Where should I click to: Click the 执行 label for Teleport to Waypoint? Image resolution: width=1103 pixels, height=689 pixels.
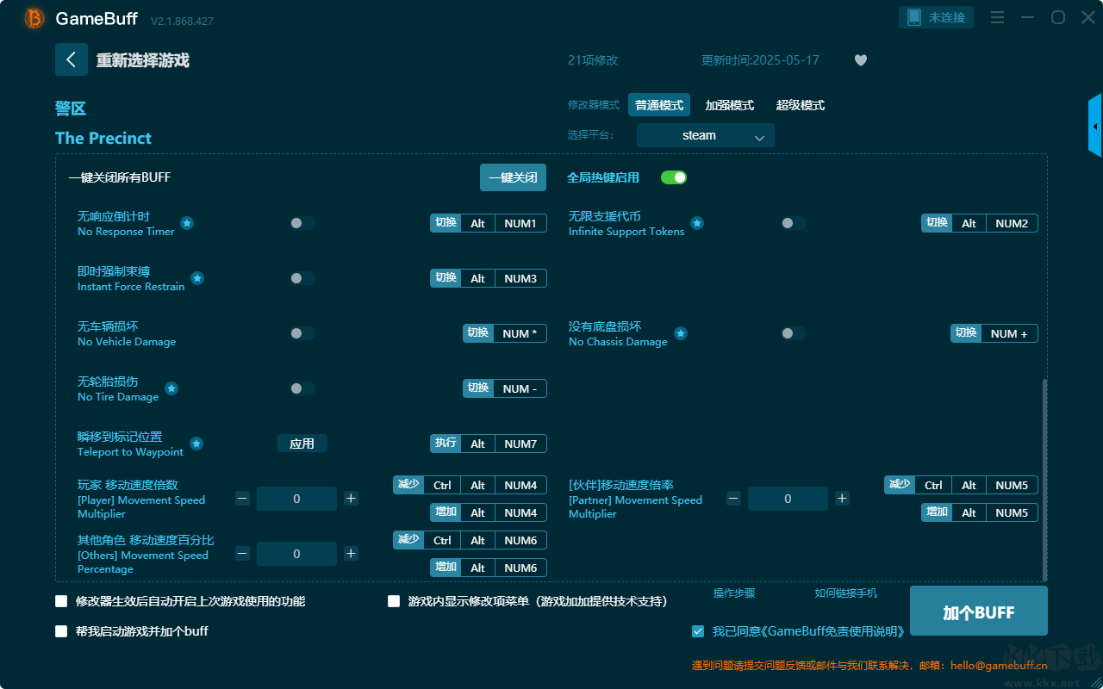pos(446,444)
